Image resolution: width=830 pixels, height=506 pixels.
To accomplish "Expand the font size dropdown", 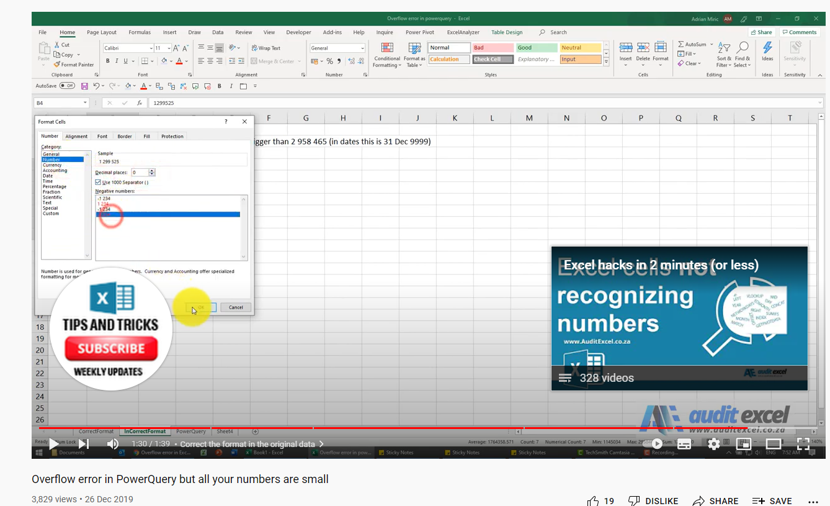I will tap(168, 48).
